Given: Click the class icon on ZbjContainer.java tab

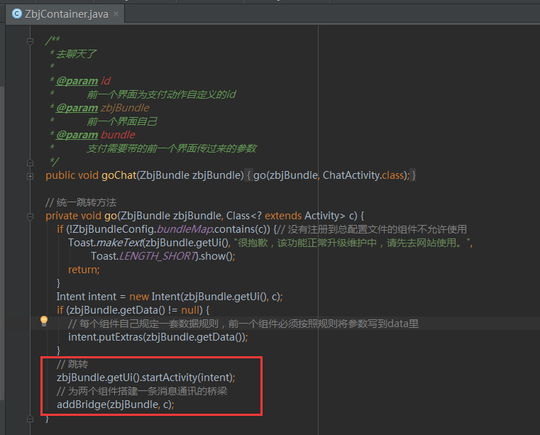Looking at the screenshot, I should pyautogui.click(x=16, y=13).
